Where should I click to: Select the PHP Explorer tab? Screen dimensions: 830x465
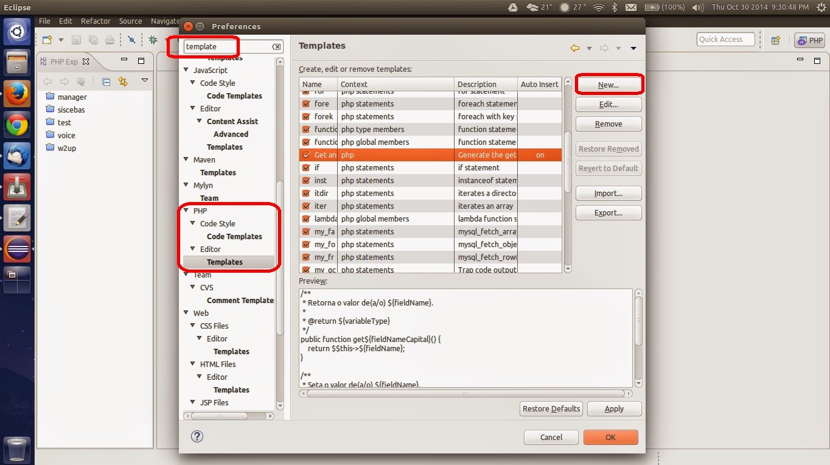click(x=64, y=61)
